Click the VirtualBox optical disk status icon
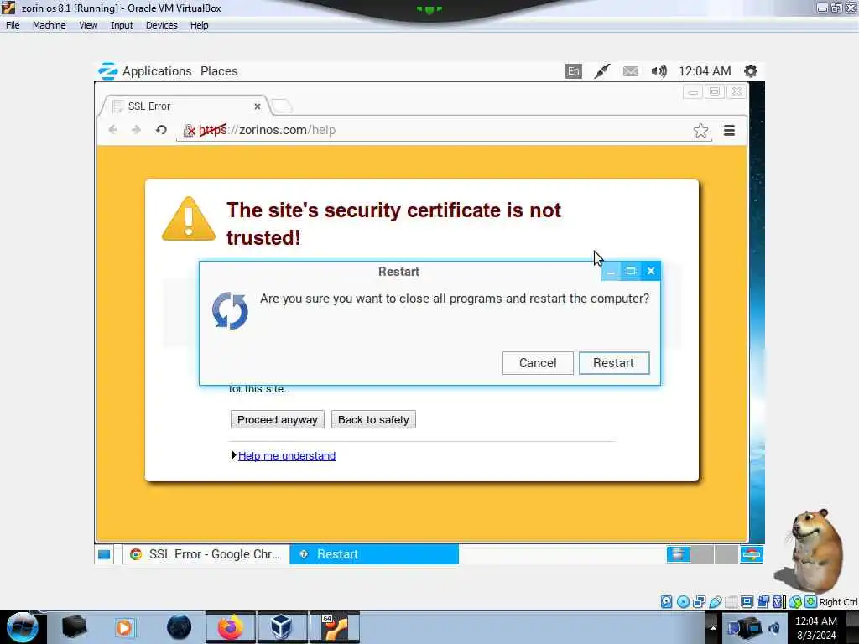This screenshot has width=859, height=644. [x=683, y=602]
